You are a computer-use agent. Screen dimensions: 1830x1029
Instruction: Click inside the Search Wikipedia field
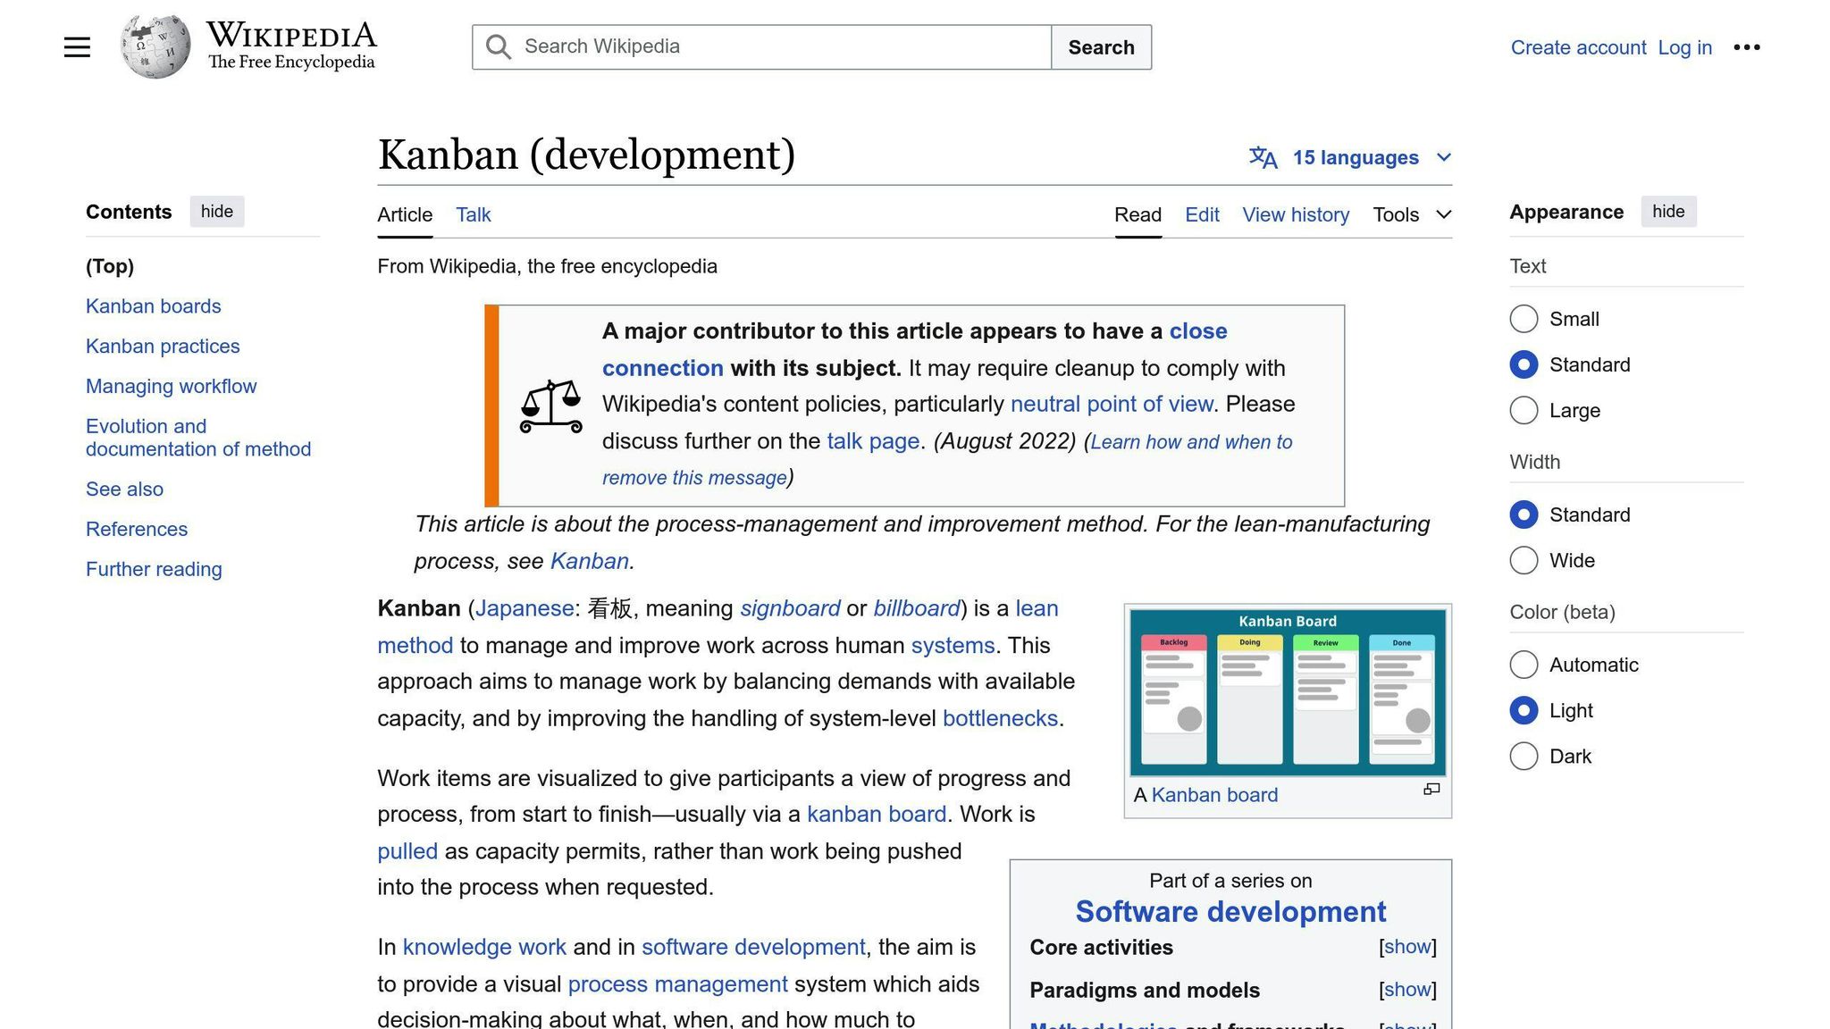[760, 46]
